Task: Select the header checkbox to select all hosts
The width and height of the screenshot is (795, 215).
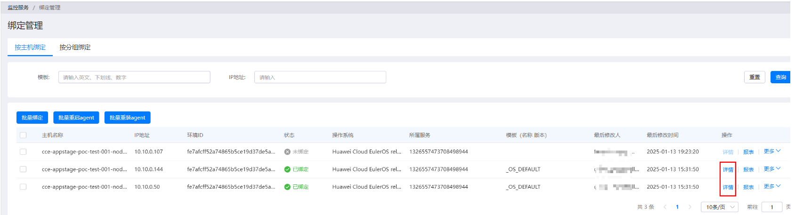Action: point(23,135)
